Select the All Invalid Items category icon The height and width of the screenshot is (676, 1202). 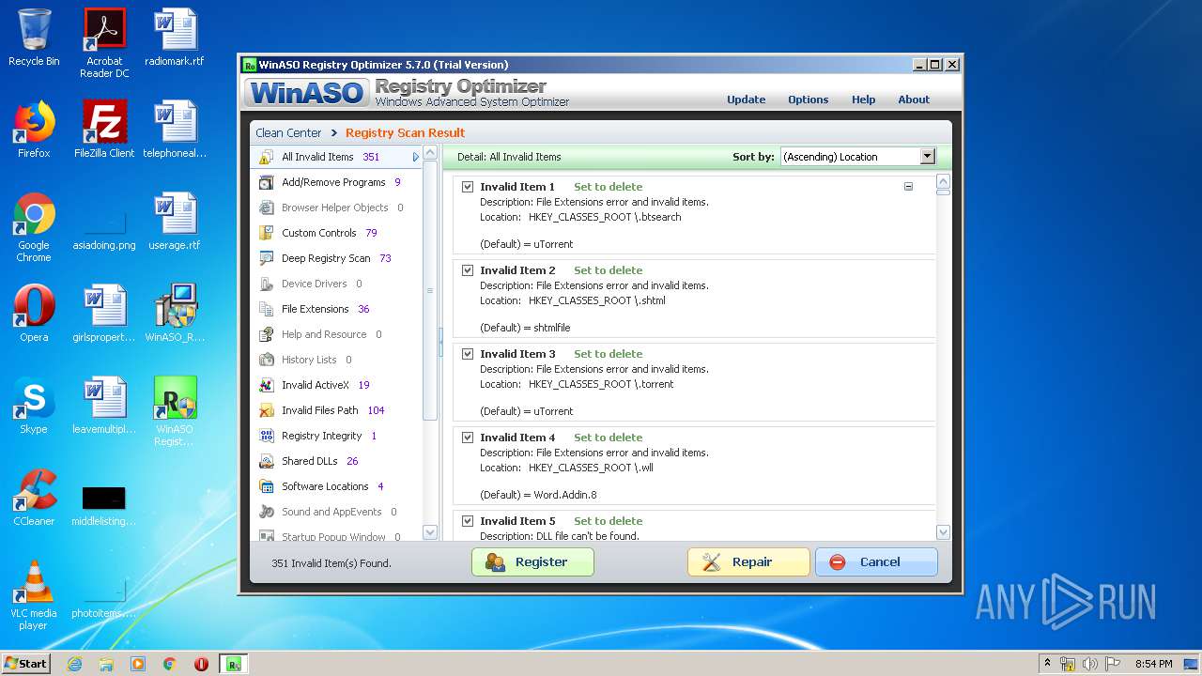pos(266,157)
